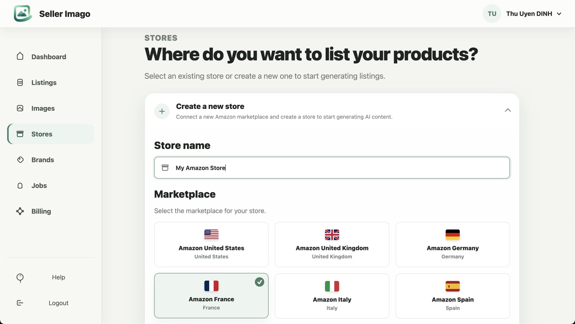Choose Amazon United States label text
The height and width of the screenshot is (324, 575).
[x=211, y=248]
